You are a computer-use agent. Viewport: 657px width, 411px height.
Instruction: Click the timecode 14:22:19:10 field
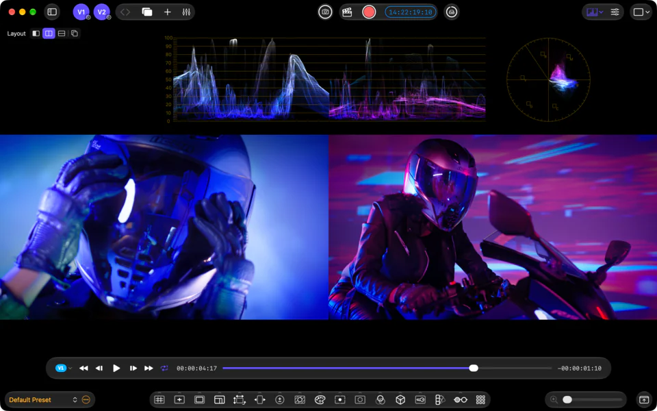click(410, 12)
